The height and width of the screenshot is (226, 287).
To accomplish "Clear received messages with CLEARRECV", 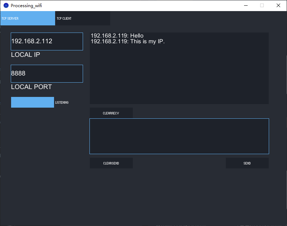I will pyautogui.click(x=111, y=113).
